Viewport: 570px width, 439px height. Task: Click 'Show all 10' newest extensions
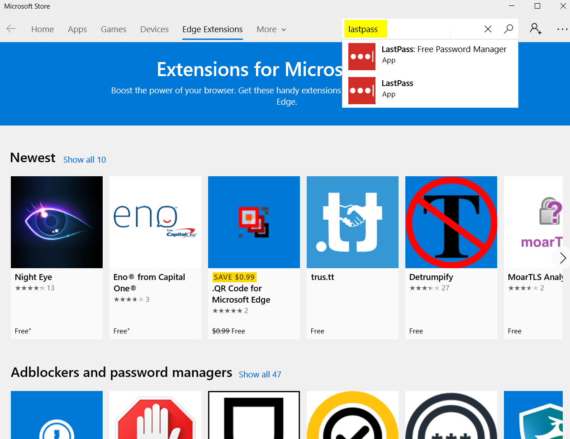84,159
